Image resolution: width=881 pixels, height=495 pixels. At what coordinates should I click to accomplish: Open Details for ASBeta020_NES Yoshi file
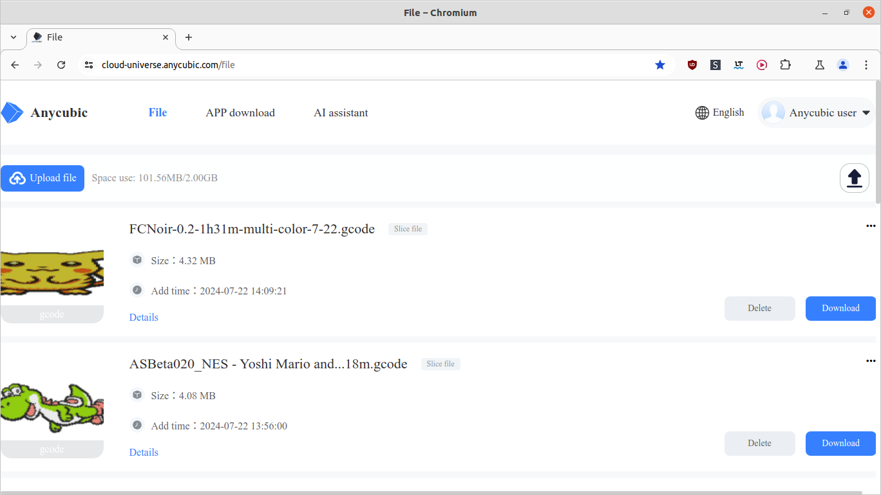click(x=144, y=453)
